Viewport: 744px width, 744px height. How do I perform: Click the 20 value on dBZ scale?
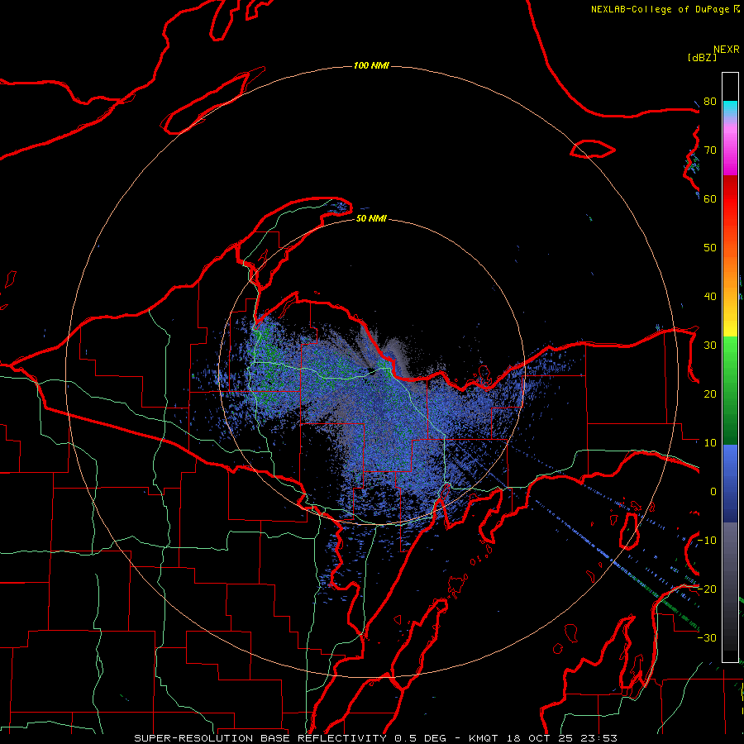pos(710,393)
